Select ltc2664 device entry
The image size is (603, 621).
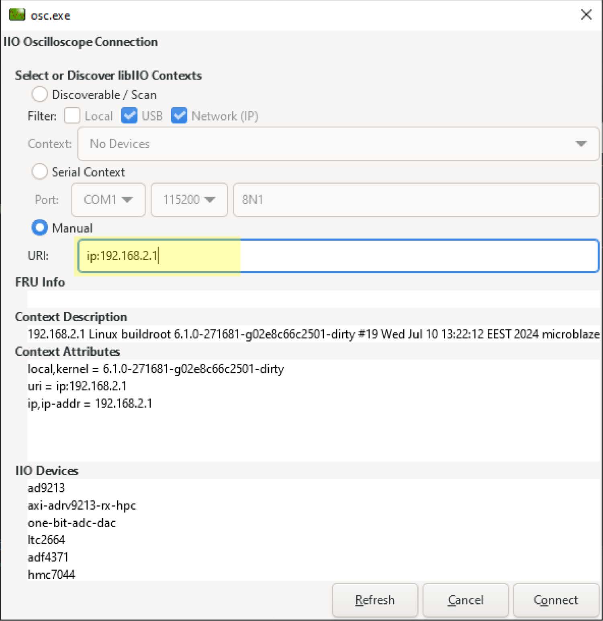point(46,540)
